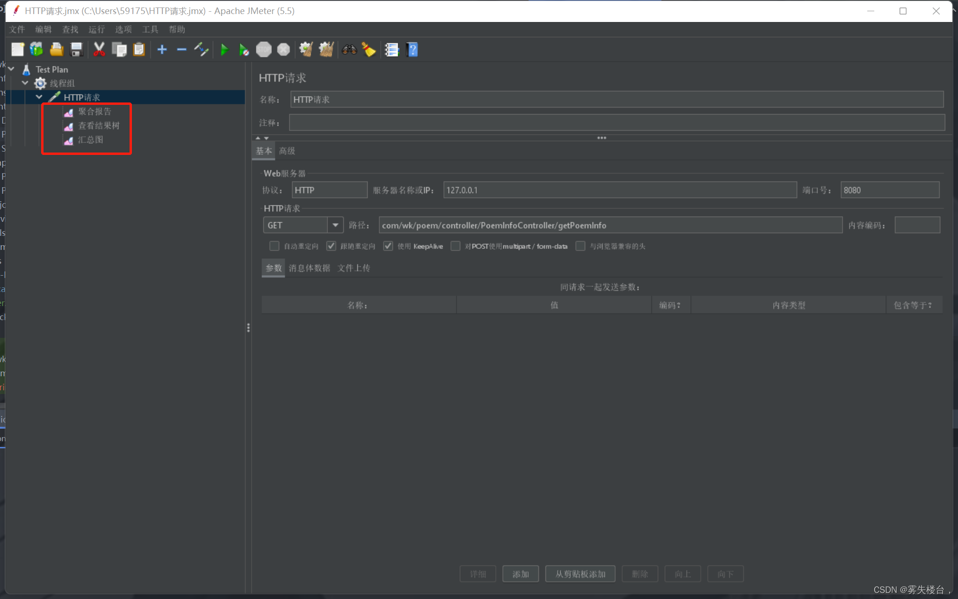The image size is (958, 599).
Task: Click the Open file folder icon
Action: (57, 50)
